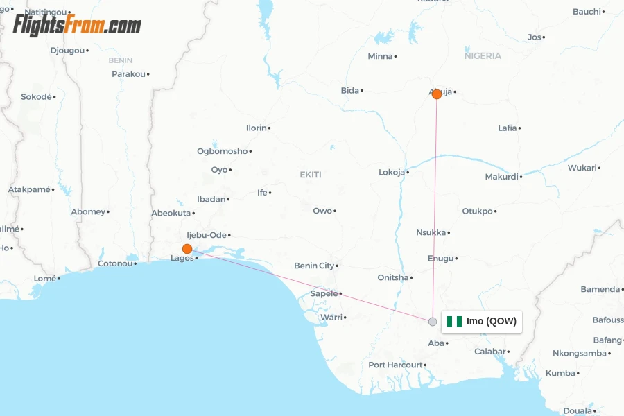Click the Lomé city label
This screenshot has height=416, width=624.
[x=44, y=278]
